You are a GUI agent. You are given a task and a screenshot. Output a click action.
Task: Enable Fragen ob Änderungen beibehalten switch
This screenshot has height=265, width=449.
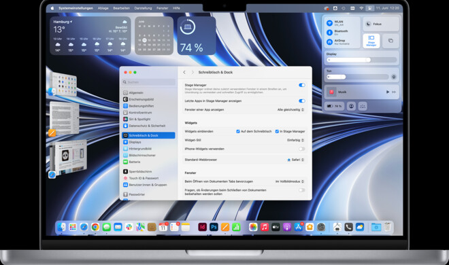click(302, 190)
